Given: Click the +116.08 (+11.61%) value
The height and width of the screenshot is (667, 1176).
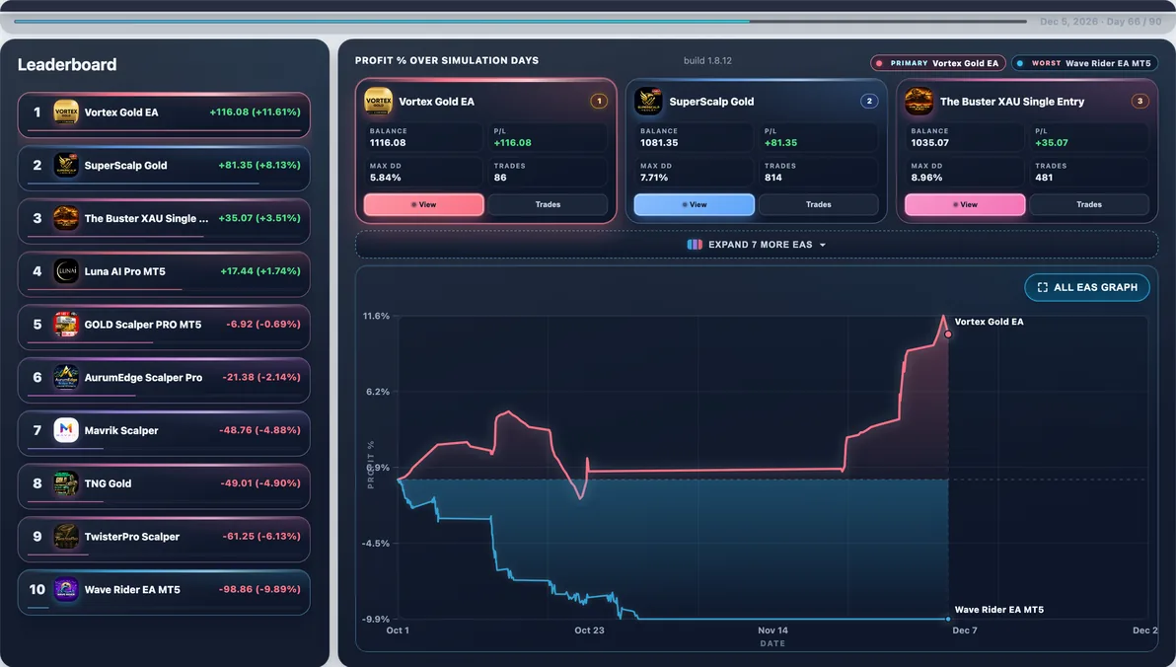Looking at the screenshot, I should coord(255,111).
